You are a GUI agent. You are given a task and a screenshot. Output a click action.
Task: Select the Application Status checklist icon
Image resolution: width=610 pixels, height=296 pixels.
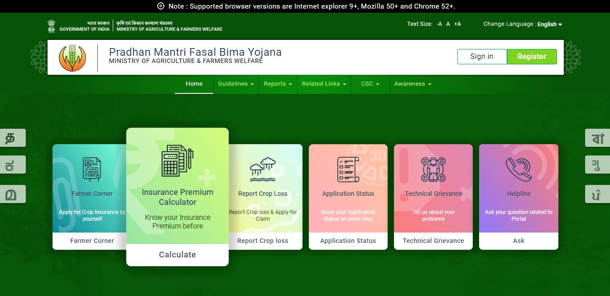coord(348,168)
